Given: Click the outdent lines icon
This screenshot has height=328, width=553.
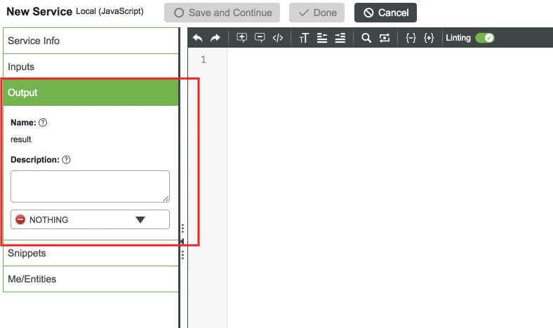Looking at the screenshot, I should coord(322,38).
